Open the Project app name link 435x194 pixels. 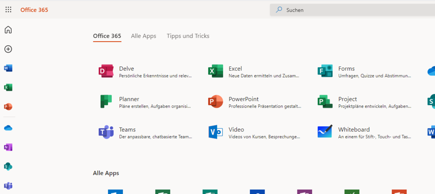[x=347, y=99]
